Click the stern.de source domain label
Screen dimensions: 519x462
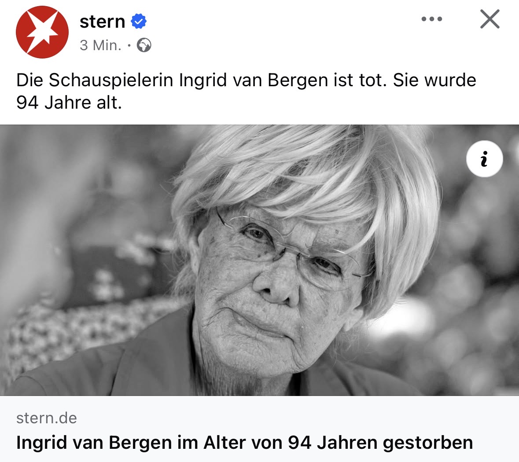47,418
